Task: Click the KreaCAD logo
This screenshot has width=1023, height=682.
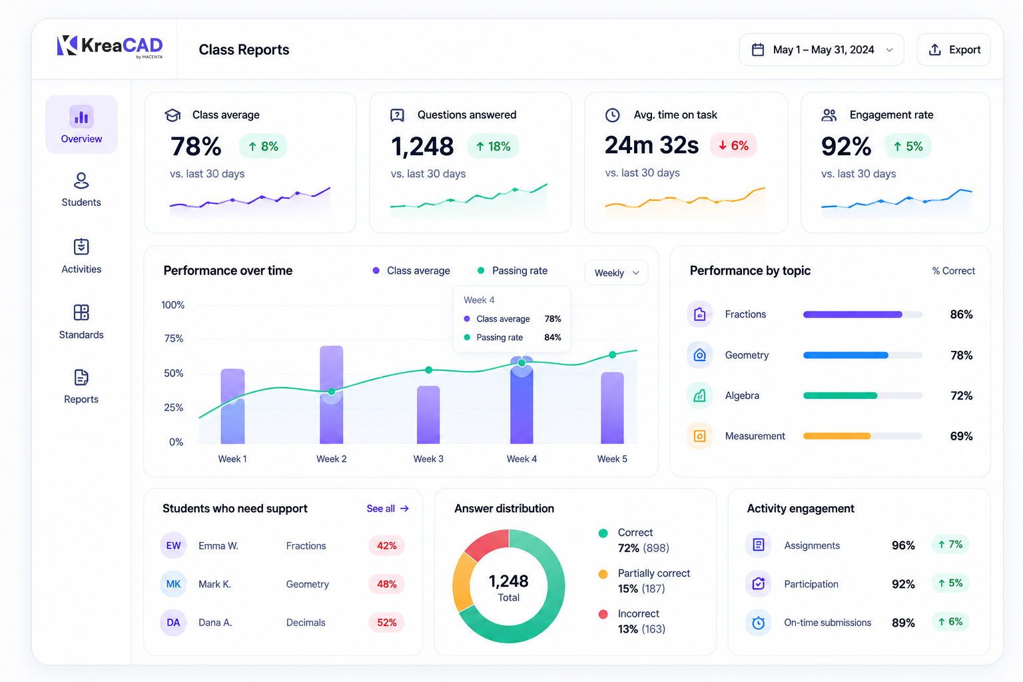Action: (110, 47)
